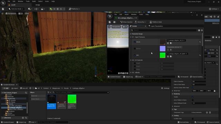221x124 pixels.
Task: Click the purple Normal texture thumbnail
Action: [163, 49]
